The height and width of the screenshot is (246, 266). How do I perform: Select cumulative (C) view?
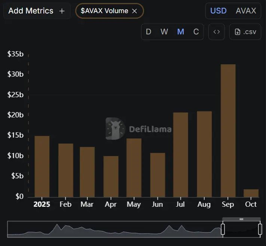[x=196, y=32]
